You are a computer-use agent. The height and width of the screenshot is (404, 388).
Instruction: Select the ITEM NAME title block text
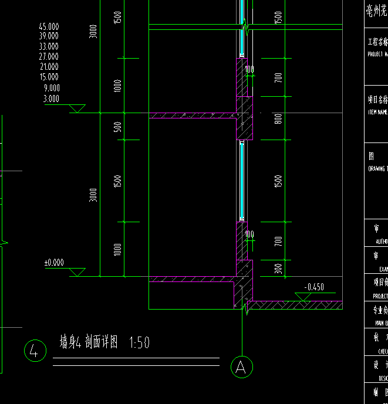click(377, 112)
